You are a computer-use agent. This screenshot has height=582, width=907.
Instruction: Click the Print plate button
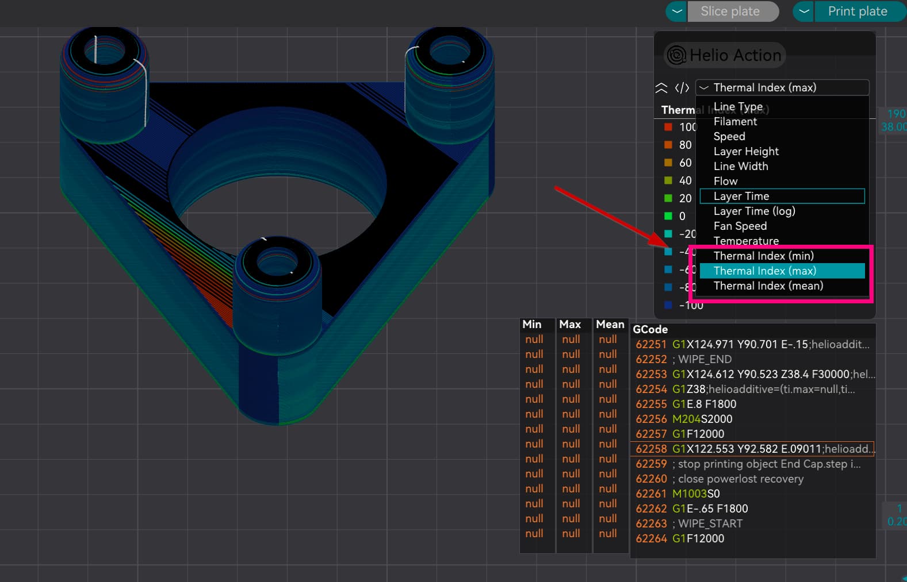click(x=857, y=11)
